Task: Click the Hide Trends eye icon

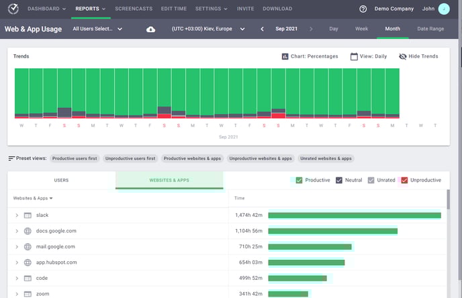Action: [402, 56]
